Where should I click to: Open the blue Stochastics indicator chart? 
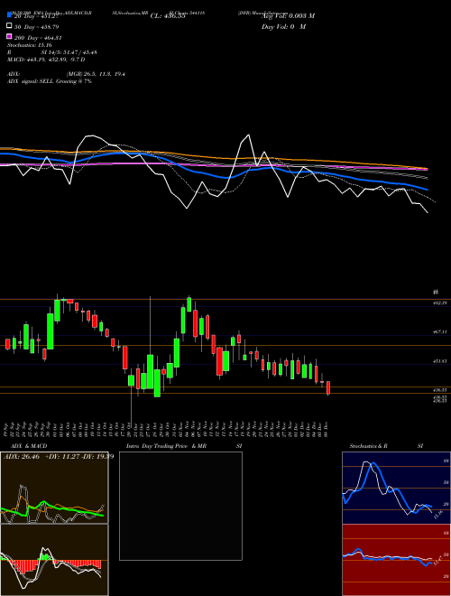click(x=396, y=488)
